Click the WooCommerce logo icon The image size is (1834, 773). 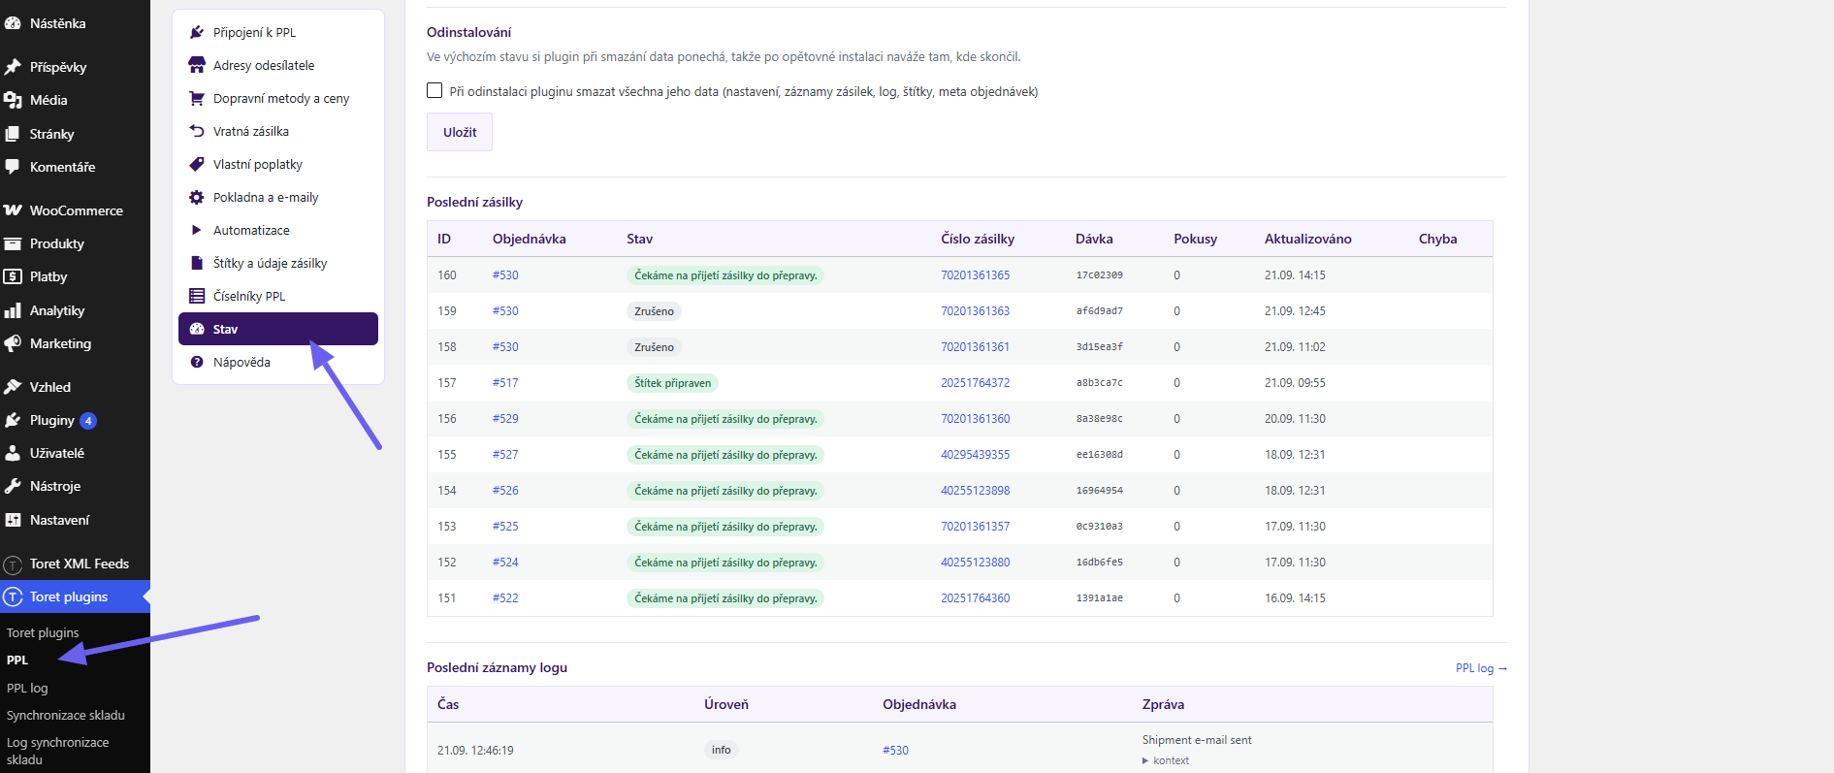click(x=13, y=210)
